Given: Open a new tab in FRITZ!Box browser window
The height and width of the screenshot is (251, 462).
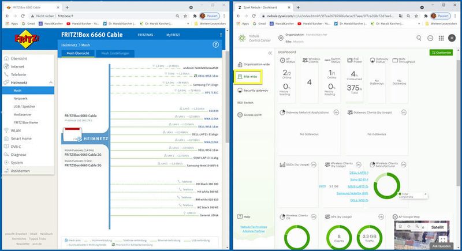Looking at the screenshot, I should coord(67,8).
